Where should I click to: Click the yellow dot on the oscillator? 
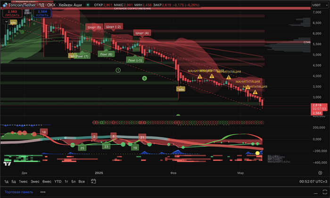coord(257,153)
